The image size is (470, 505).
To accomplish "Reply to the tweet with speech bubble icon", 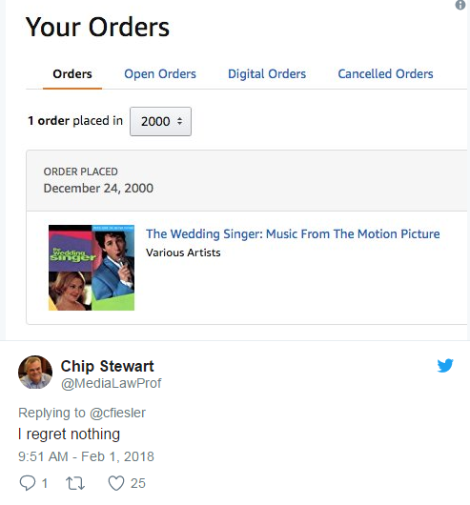I will click(28, 483).
